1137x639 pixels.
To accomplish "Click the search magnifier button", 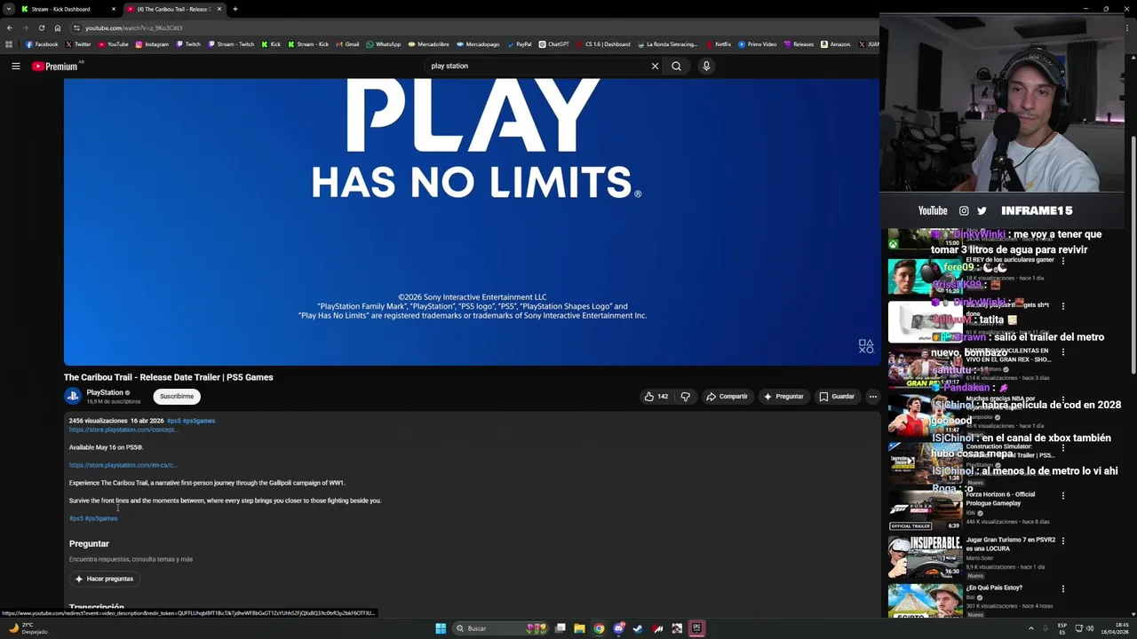I will 676,66.
